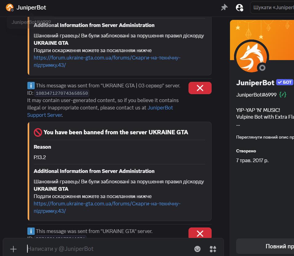This screenshot has height=256, width=294.
Task: Click the offline status indicator on profile avatar
Action: [x=262, y=68]
